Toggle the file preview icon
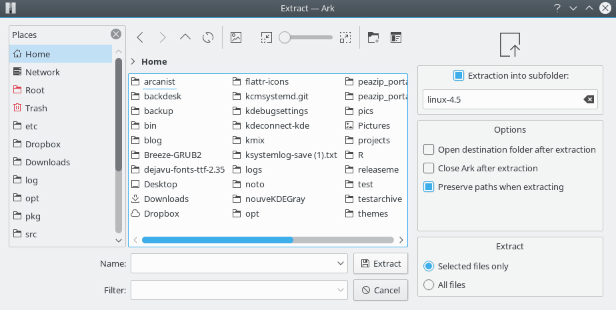Image resolution: width=616 pixels, height=310 pixels. pyautogui.click(x=236, y=37)
